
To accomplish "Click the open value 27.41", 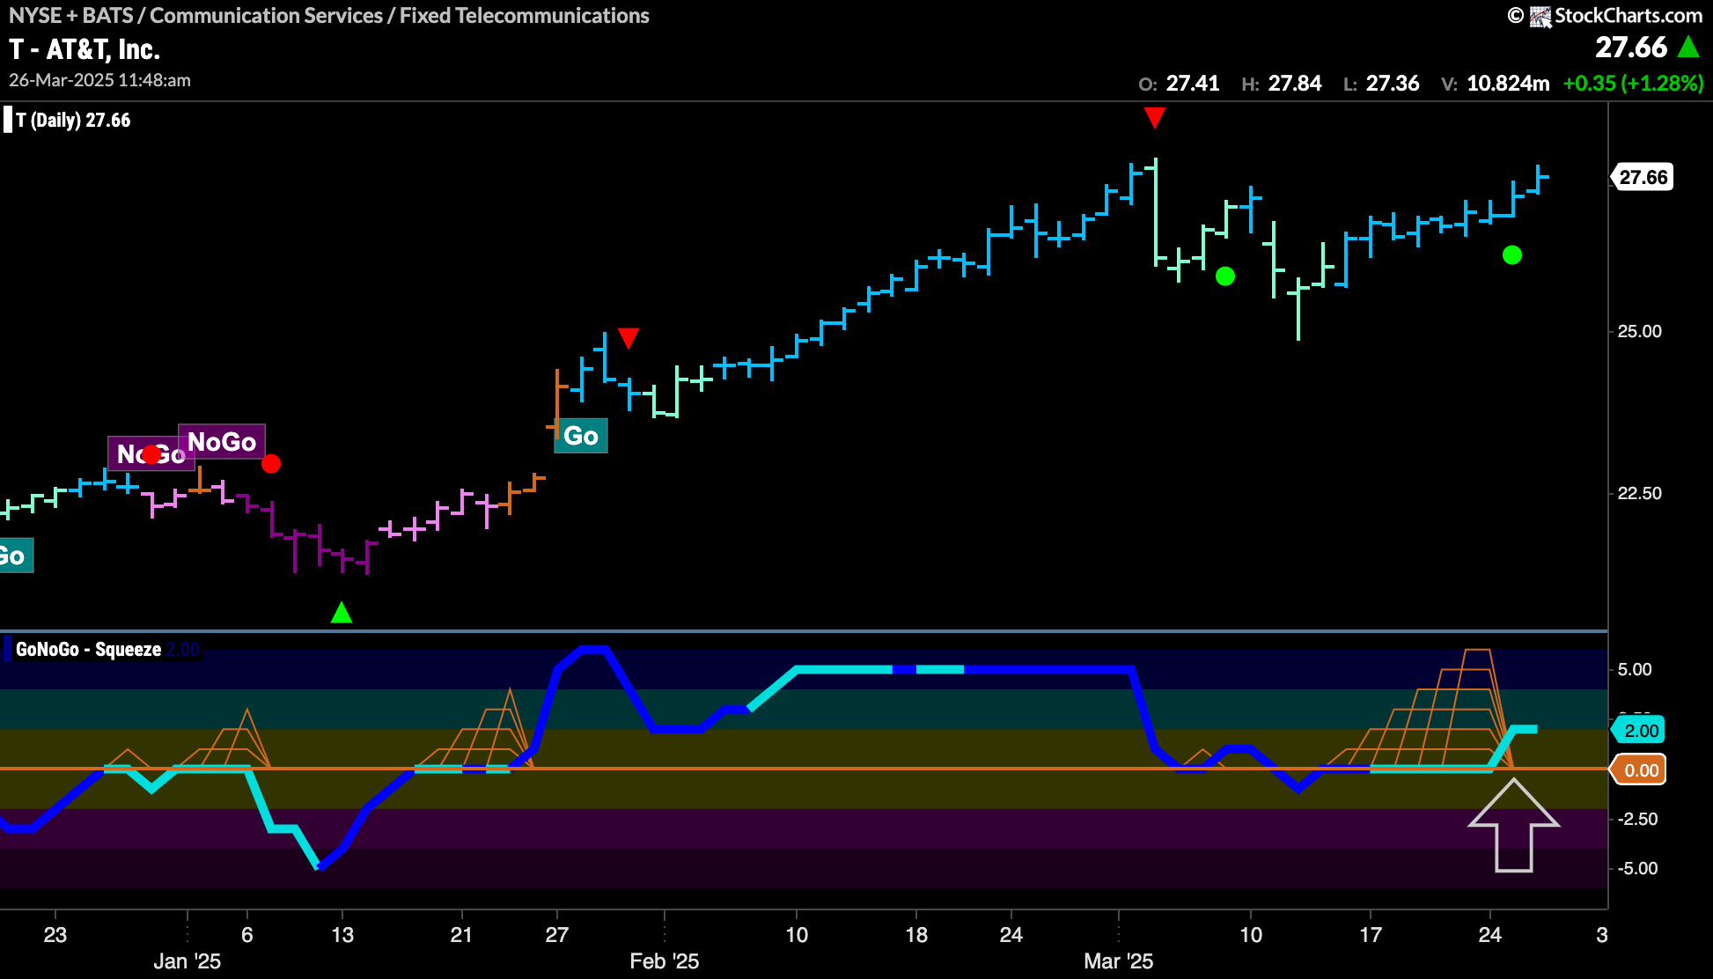I will (x=1193, y=84).
